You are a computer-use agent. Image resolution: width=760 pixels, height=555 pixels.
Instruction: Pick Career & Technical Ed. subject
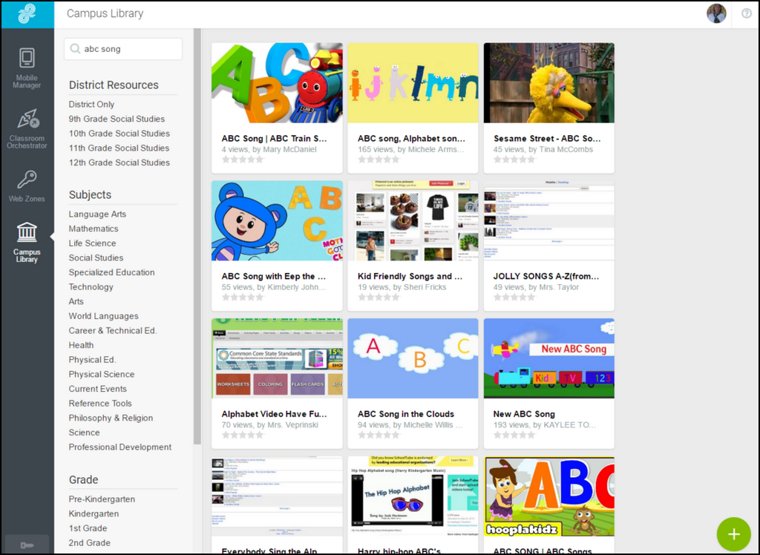pyautogui.click(x=113, y=330)
